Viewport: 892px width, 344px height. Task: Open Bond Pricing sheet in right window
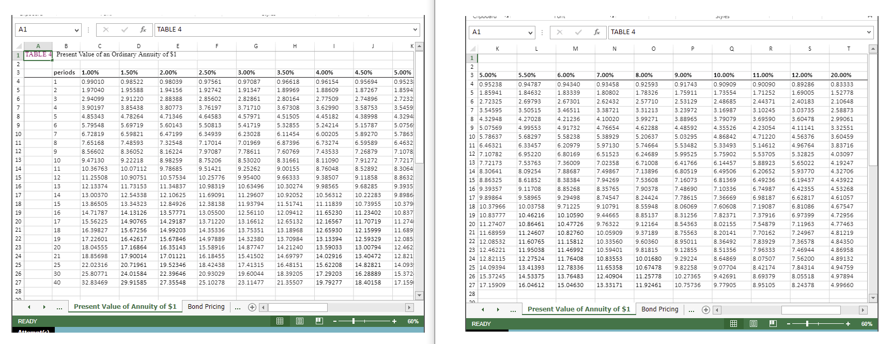pos(659,309)
